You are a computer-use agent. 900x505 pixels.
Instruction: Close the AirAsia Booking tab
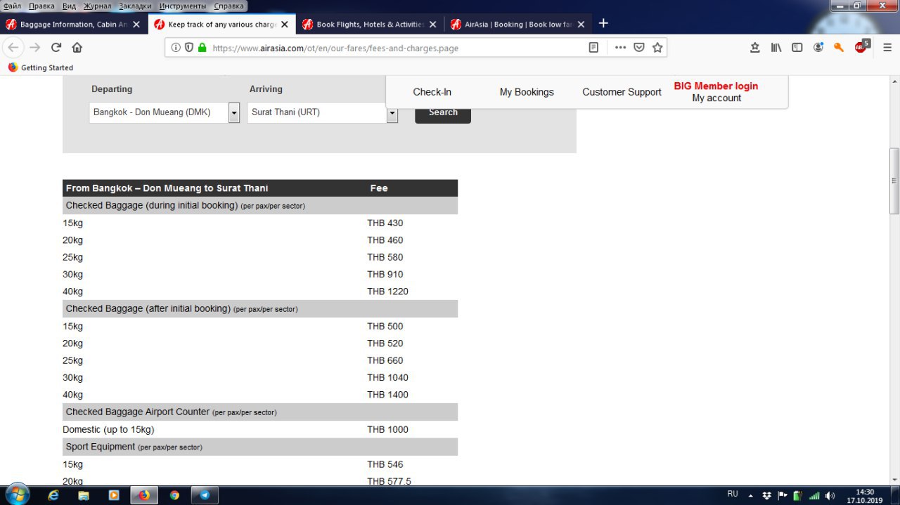point(581,24)
